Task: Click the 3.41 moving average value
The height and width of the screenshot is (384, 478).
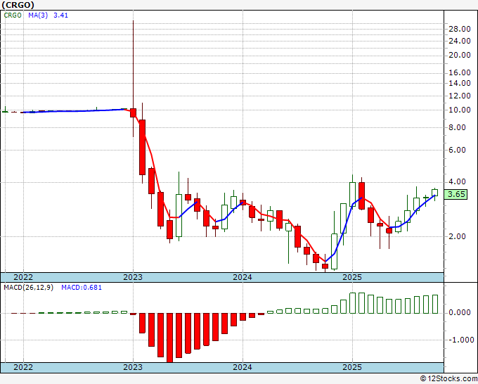Action: 60,15
